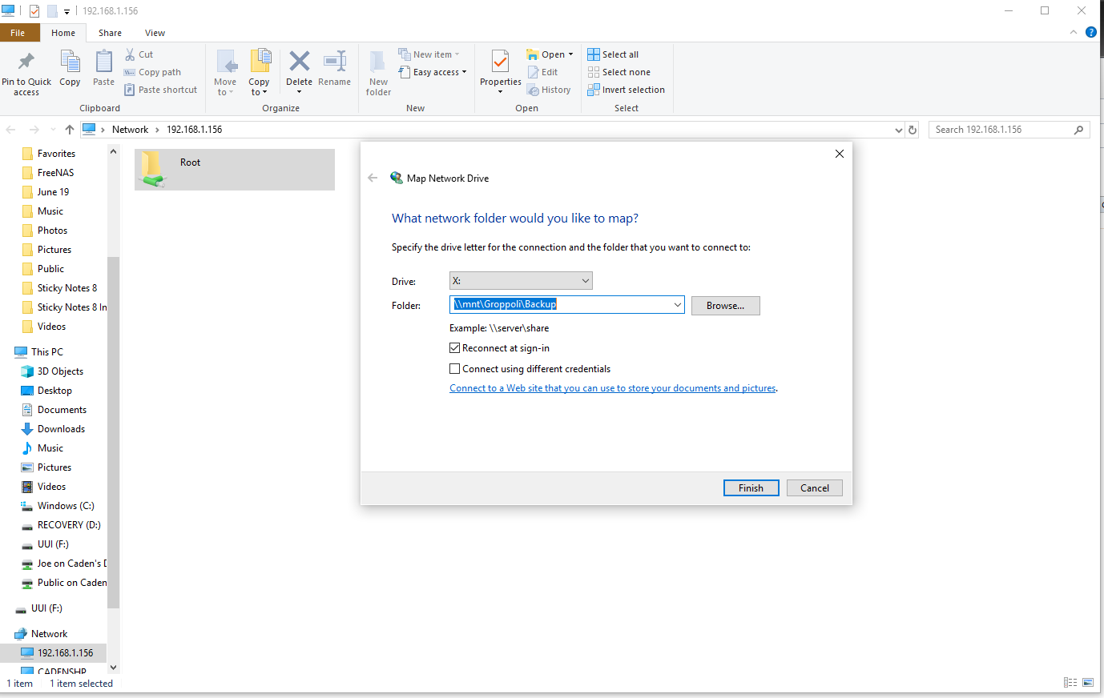Open the Drive letter dropdown

[521, 281]
